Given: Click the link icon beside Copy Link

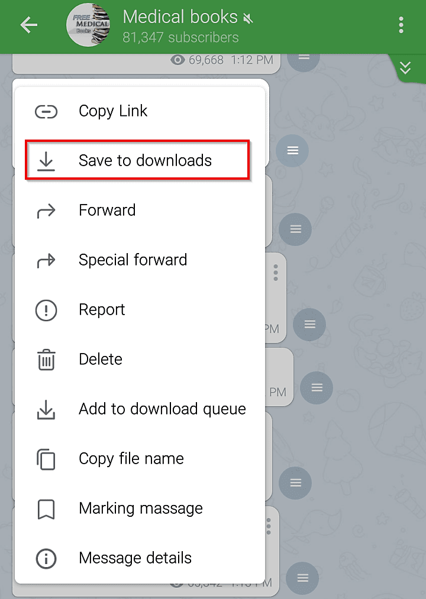Looking at the screenshot, I should pos(46,112).
